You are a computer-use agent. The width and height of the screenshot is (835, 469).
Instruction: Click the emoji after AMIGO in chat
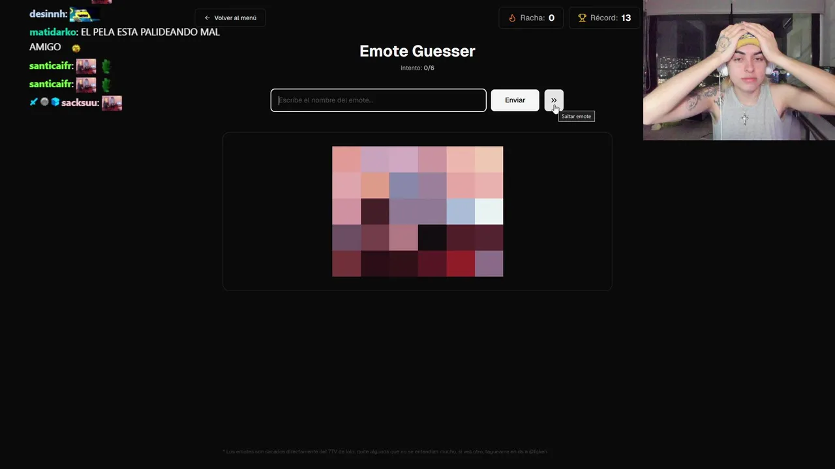tap(76, 48)
